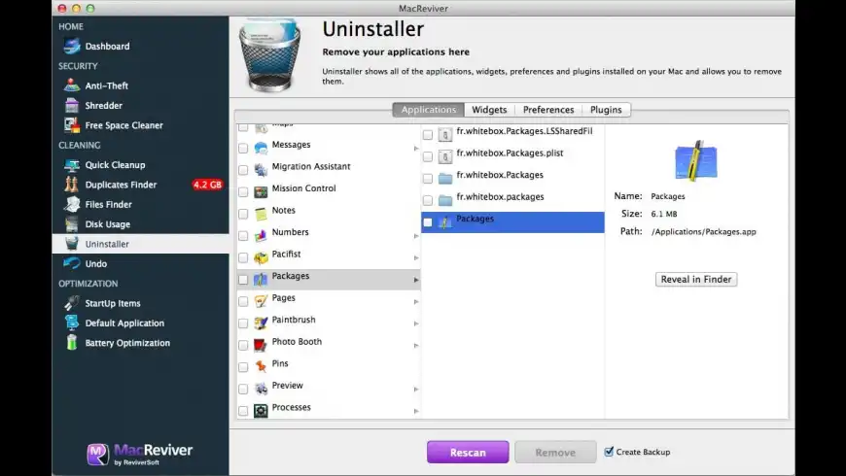Open Free Space Cleaner icon
This screenshot has width=846, height=476.
(71, 125)
